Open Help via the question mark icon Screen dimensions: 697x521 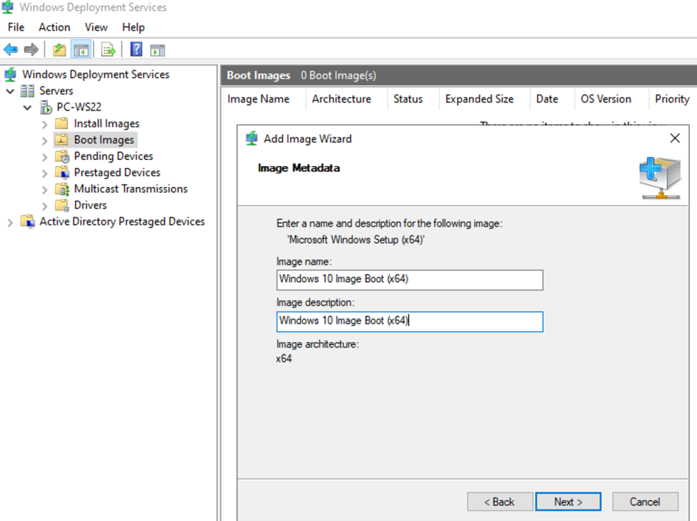[x=136, y=50]
